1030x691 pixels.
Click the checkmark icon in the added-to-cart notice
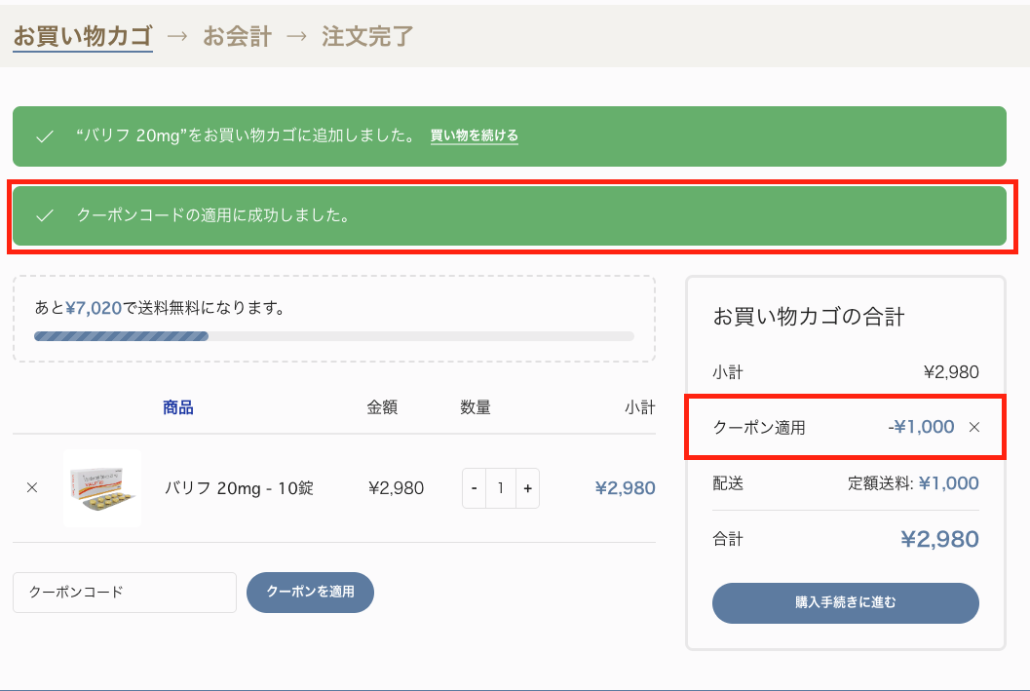point(44,136)
